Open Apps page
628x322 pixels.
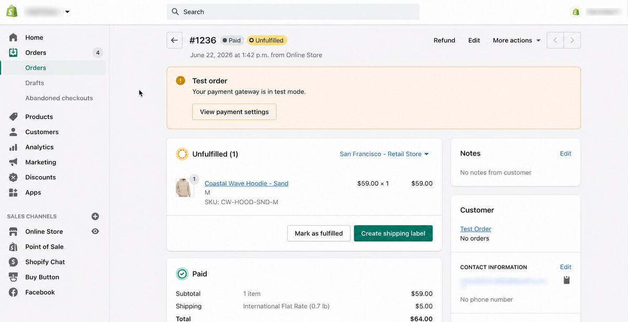click(x=33, y=192)
